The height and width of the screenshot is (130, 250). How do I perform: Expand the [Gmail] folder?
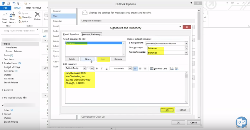point(3,114)
